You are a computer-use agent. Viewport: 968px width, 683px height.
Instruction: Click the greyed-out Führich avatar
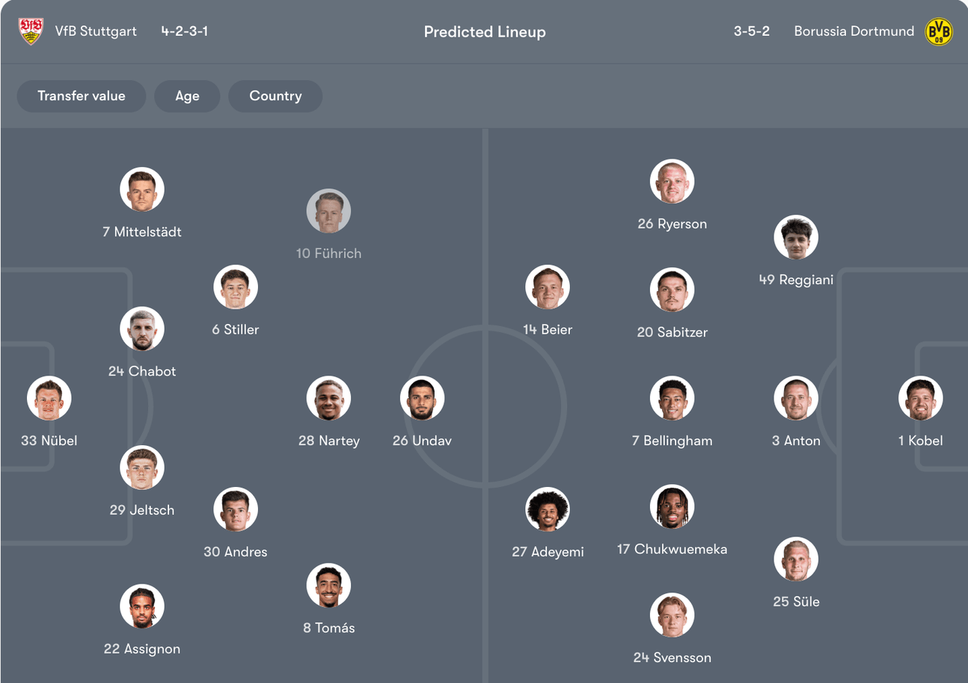[328, 211]
